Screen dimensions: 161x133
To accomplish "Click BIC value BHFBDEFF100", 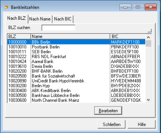I will 125,71.
